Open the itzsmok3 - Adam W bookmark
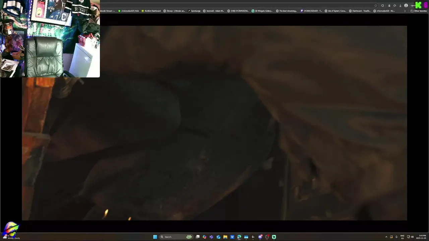The height and width of the screenshot is (241, 429). coord(213,11)
